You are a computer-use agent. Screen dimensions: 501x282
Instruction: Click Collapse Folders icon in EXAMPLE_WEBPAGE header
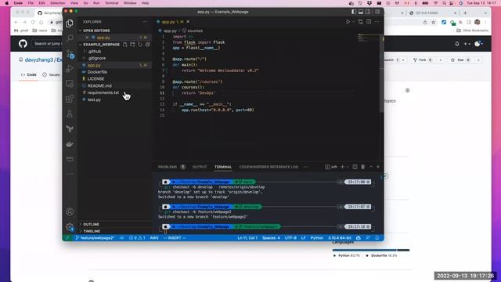(148, 45)
